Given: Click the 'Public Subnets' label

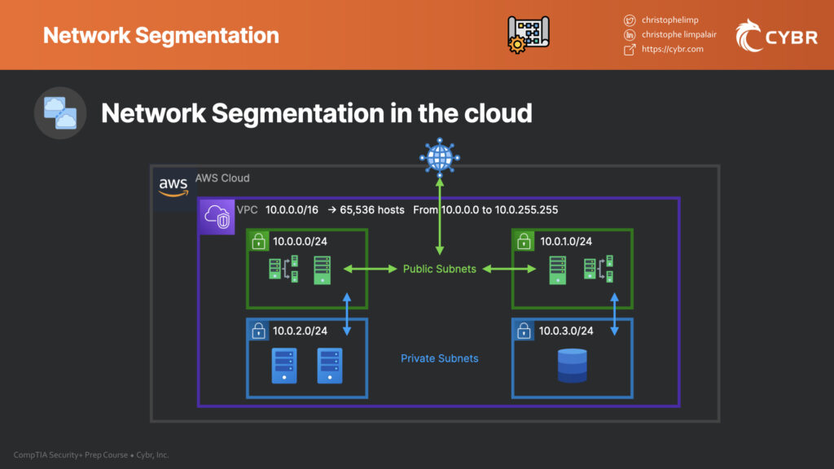Looking at the screenshot, I should 439,269.
